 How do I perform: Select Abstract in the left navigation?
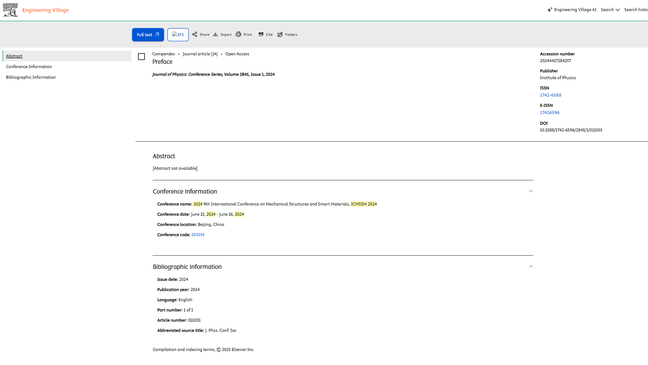point(14,56)
